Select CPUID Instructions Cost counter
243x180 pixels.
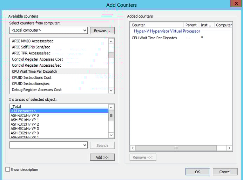pos(32,78)
